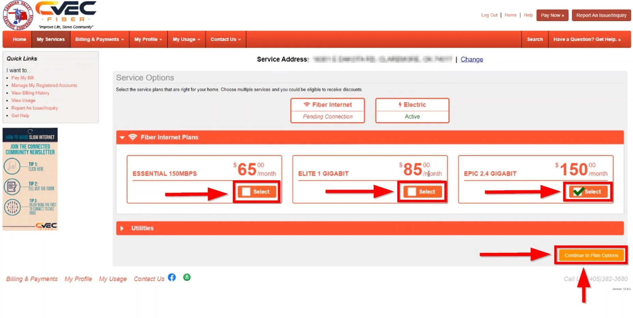
Task: Click Change next to Service Address
Action: 472,59
